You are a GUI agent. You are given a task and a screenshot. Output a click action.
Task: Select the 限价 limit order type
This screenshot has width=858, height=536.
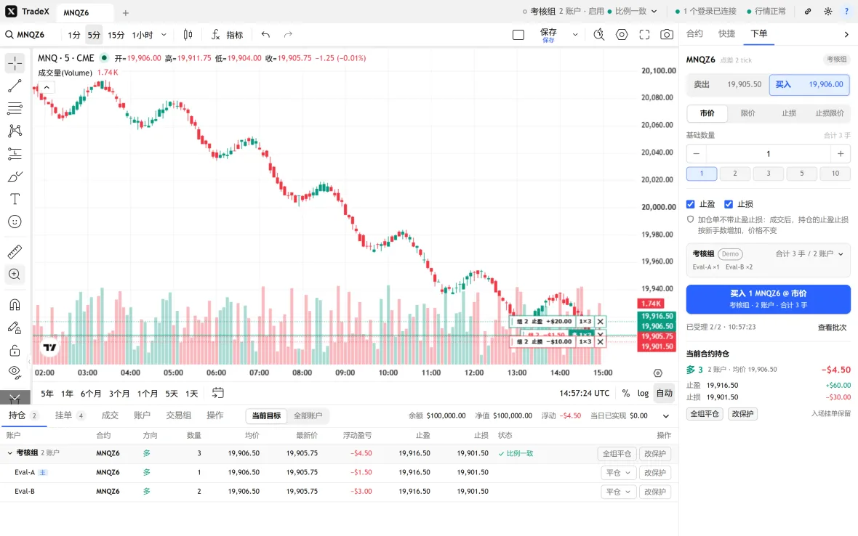pyautogui.click(x=748, y=113)
